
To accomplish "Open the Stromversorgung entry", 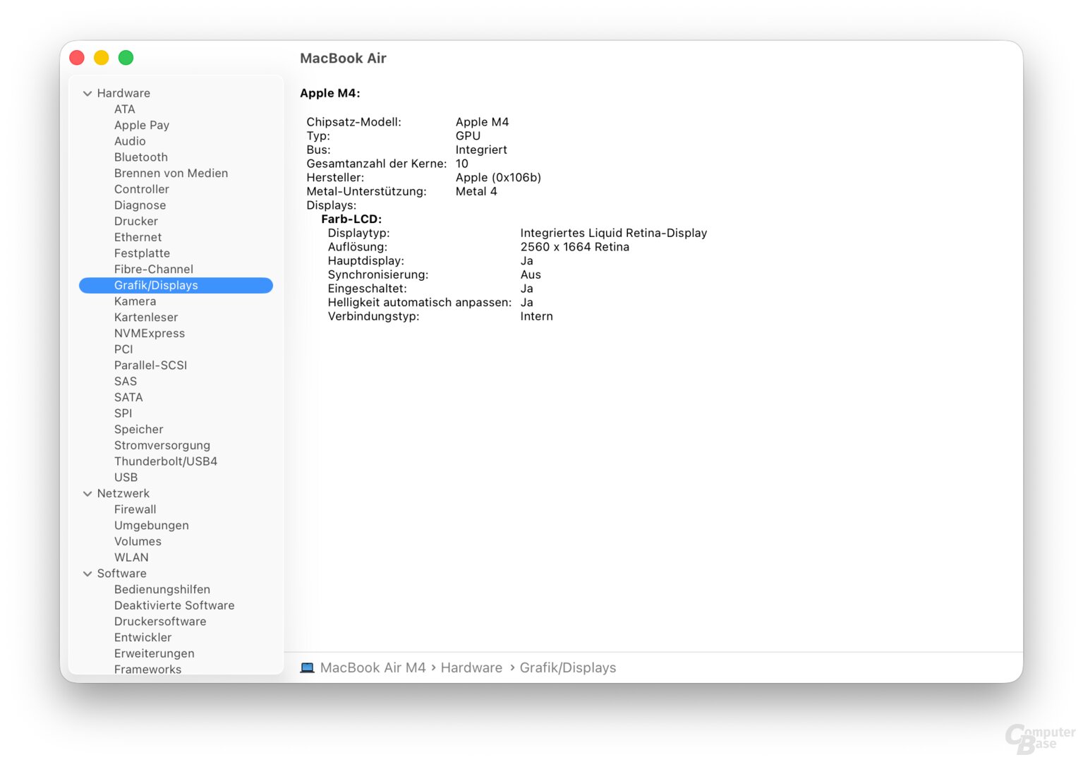I will point(162,445).
